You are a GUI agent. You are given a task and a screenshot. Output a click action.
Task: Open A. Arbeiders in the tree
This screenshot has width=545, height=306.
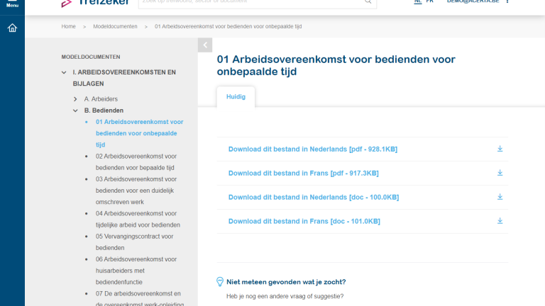[101, 99]
